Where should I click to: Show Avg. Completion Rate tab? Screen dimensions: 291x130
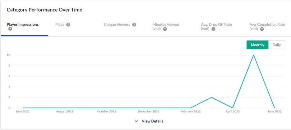point(267,25)
